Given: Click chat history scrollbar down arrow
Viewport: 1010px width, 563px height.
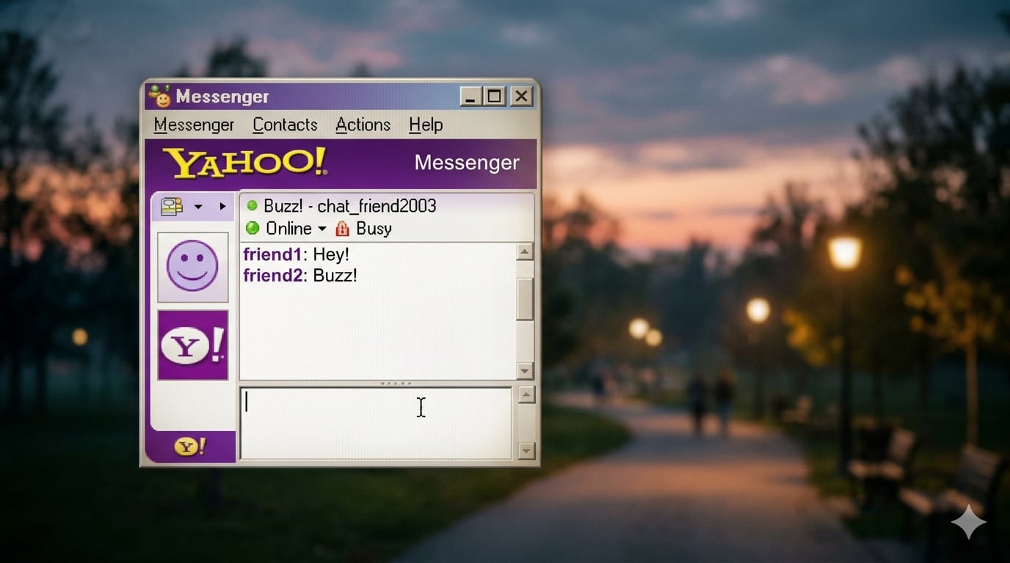Looking at the screenshot, I should click(525, 371).
